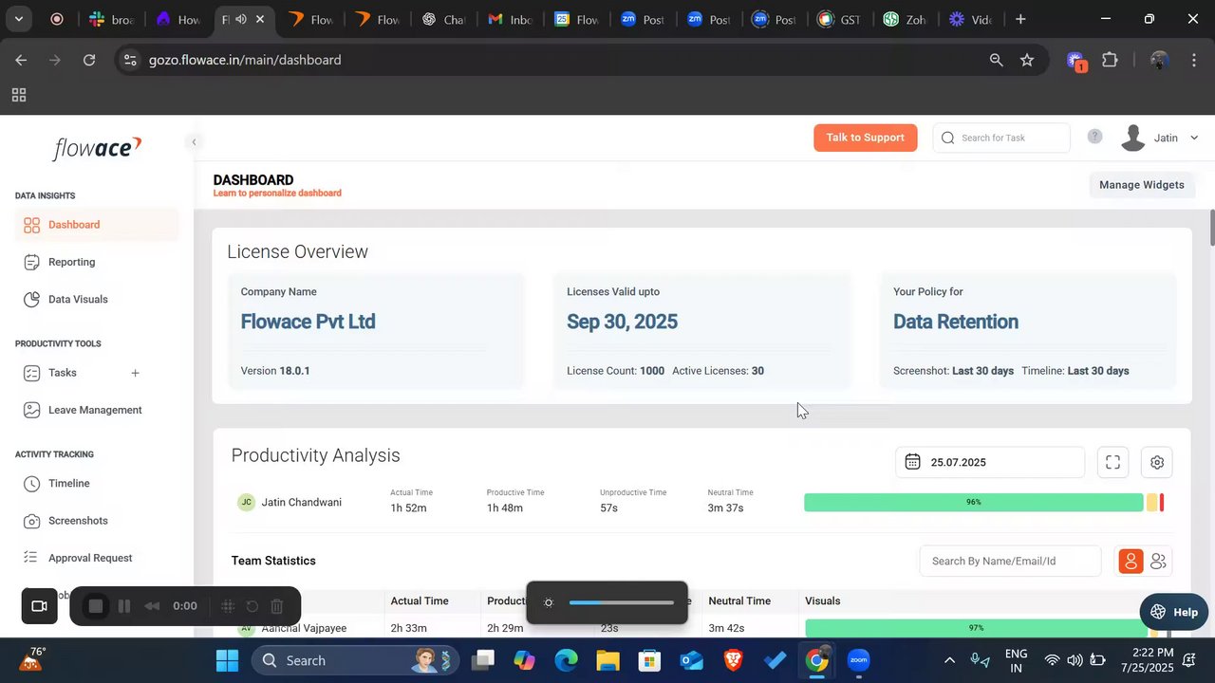Open the browser extensions puzzle icon
Viewport: 1215px width, 683px height.
click(x=1110, y=60)
